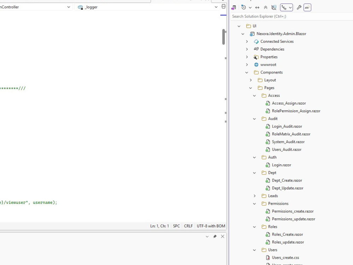Viewport: 353px width, 265px height.
Task: Open Properties wrench icon
Action: [299, 7]
